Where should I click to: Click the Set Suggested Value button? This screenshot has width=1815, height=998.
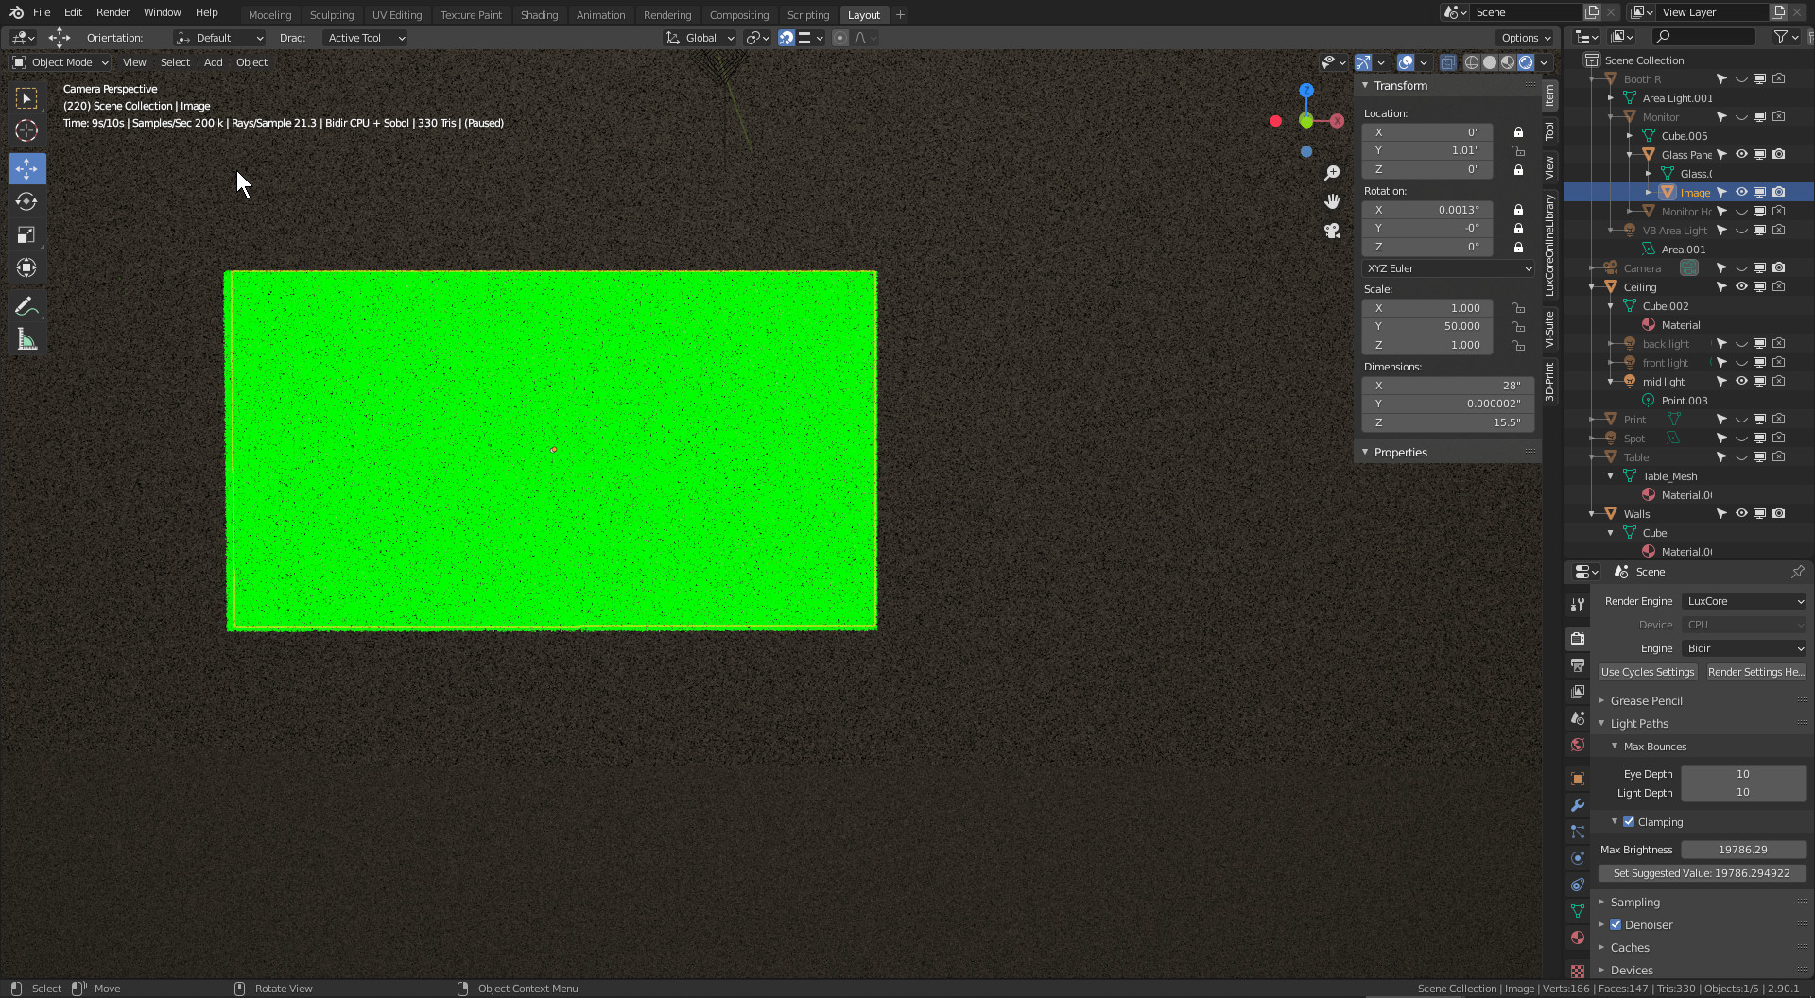click(1701, 873)
